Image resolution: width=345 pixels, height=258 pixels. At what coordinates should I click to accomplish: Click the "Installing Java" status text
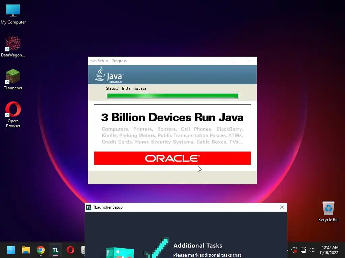(x=134, y=88)
